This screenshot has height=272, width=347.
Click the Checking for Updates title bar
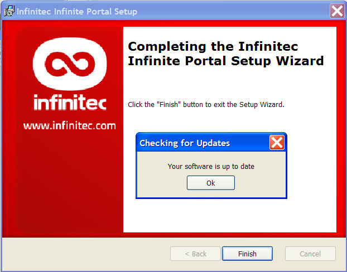click(x=204, y=143)
